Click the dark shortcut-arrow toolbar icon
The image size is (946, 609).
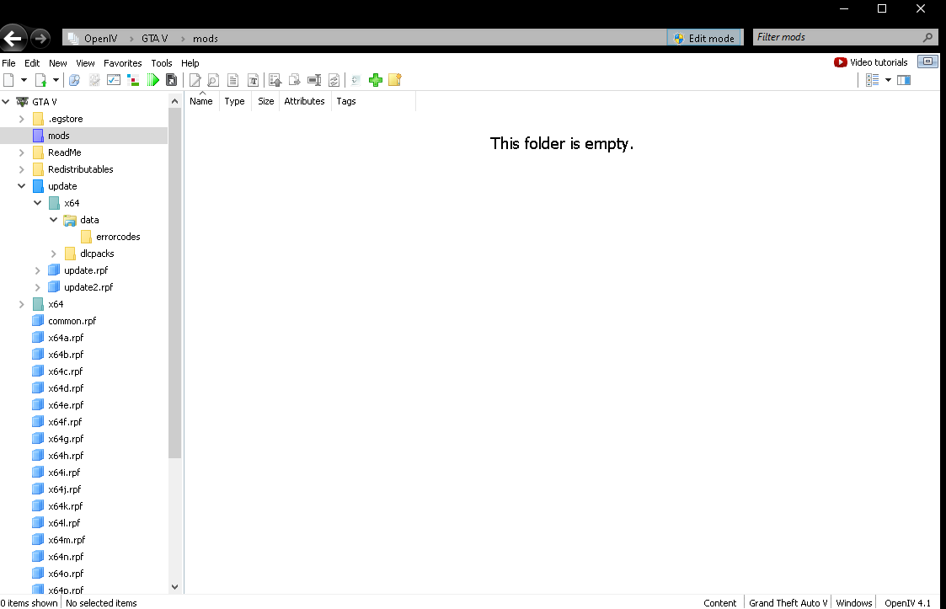click(x=171, y=80)
